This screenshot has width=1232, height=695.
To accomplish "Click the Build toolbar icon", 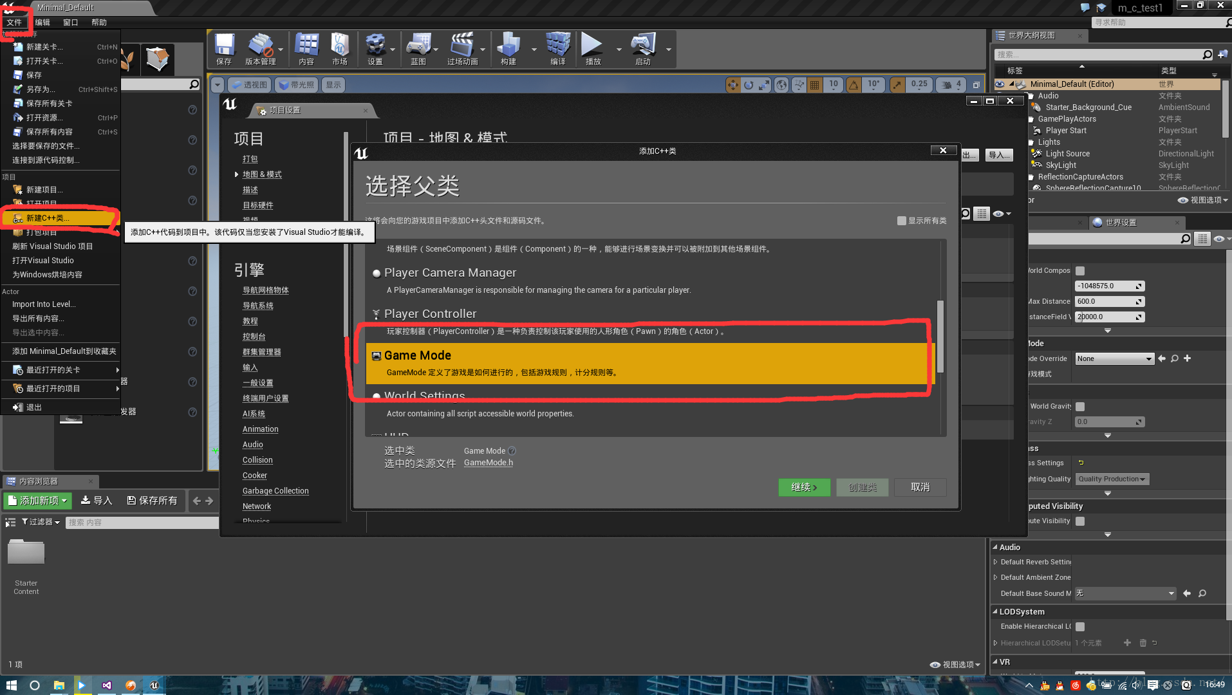I will (509, 49).
